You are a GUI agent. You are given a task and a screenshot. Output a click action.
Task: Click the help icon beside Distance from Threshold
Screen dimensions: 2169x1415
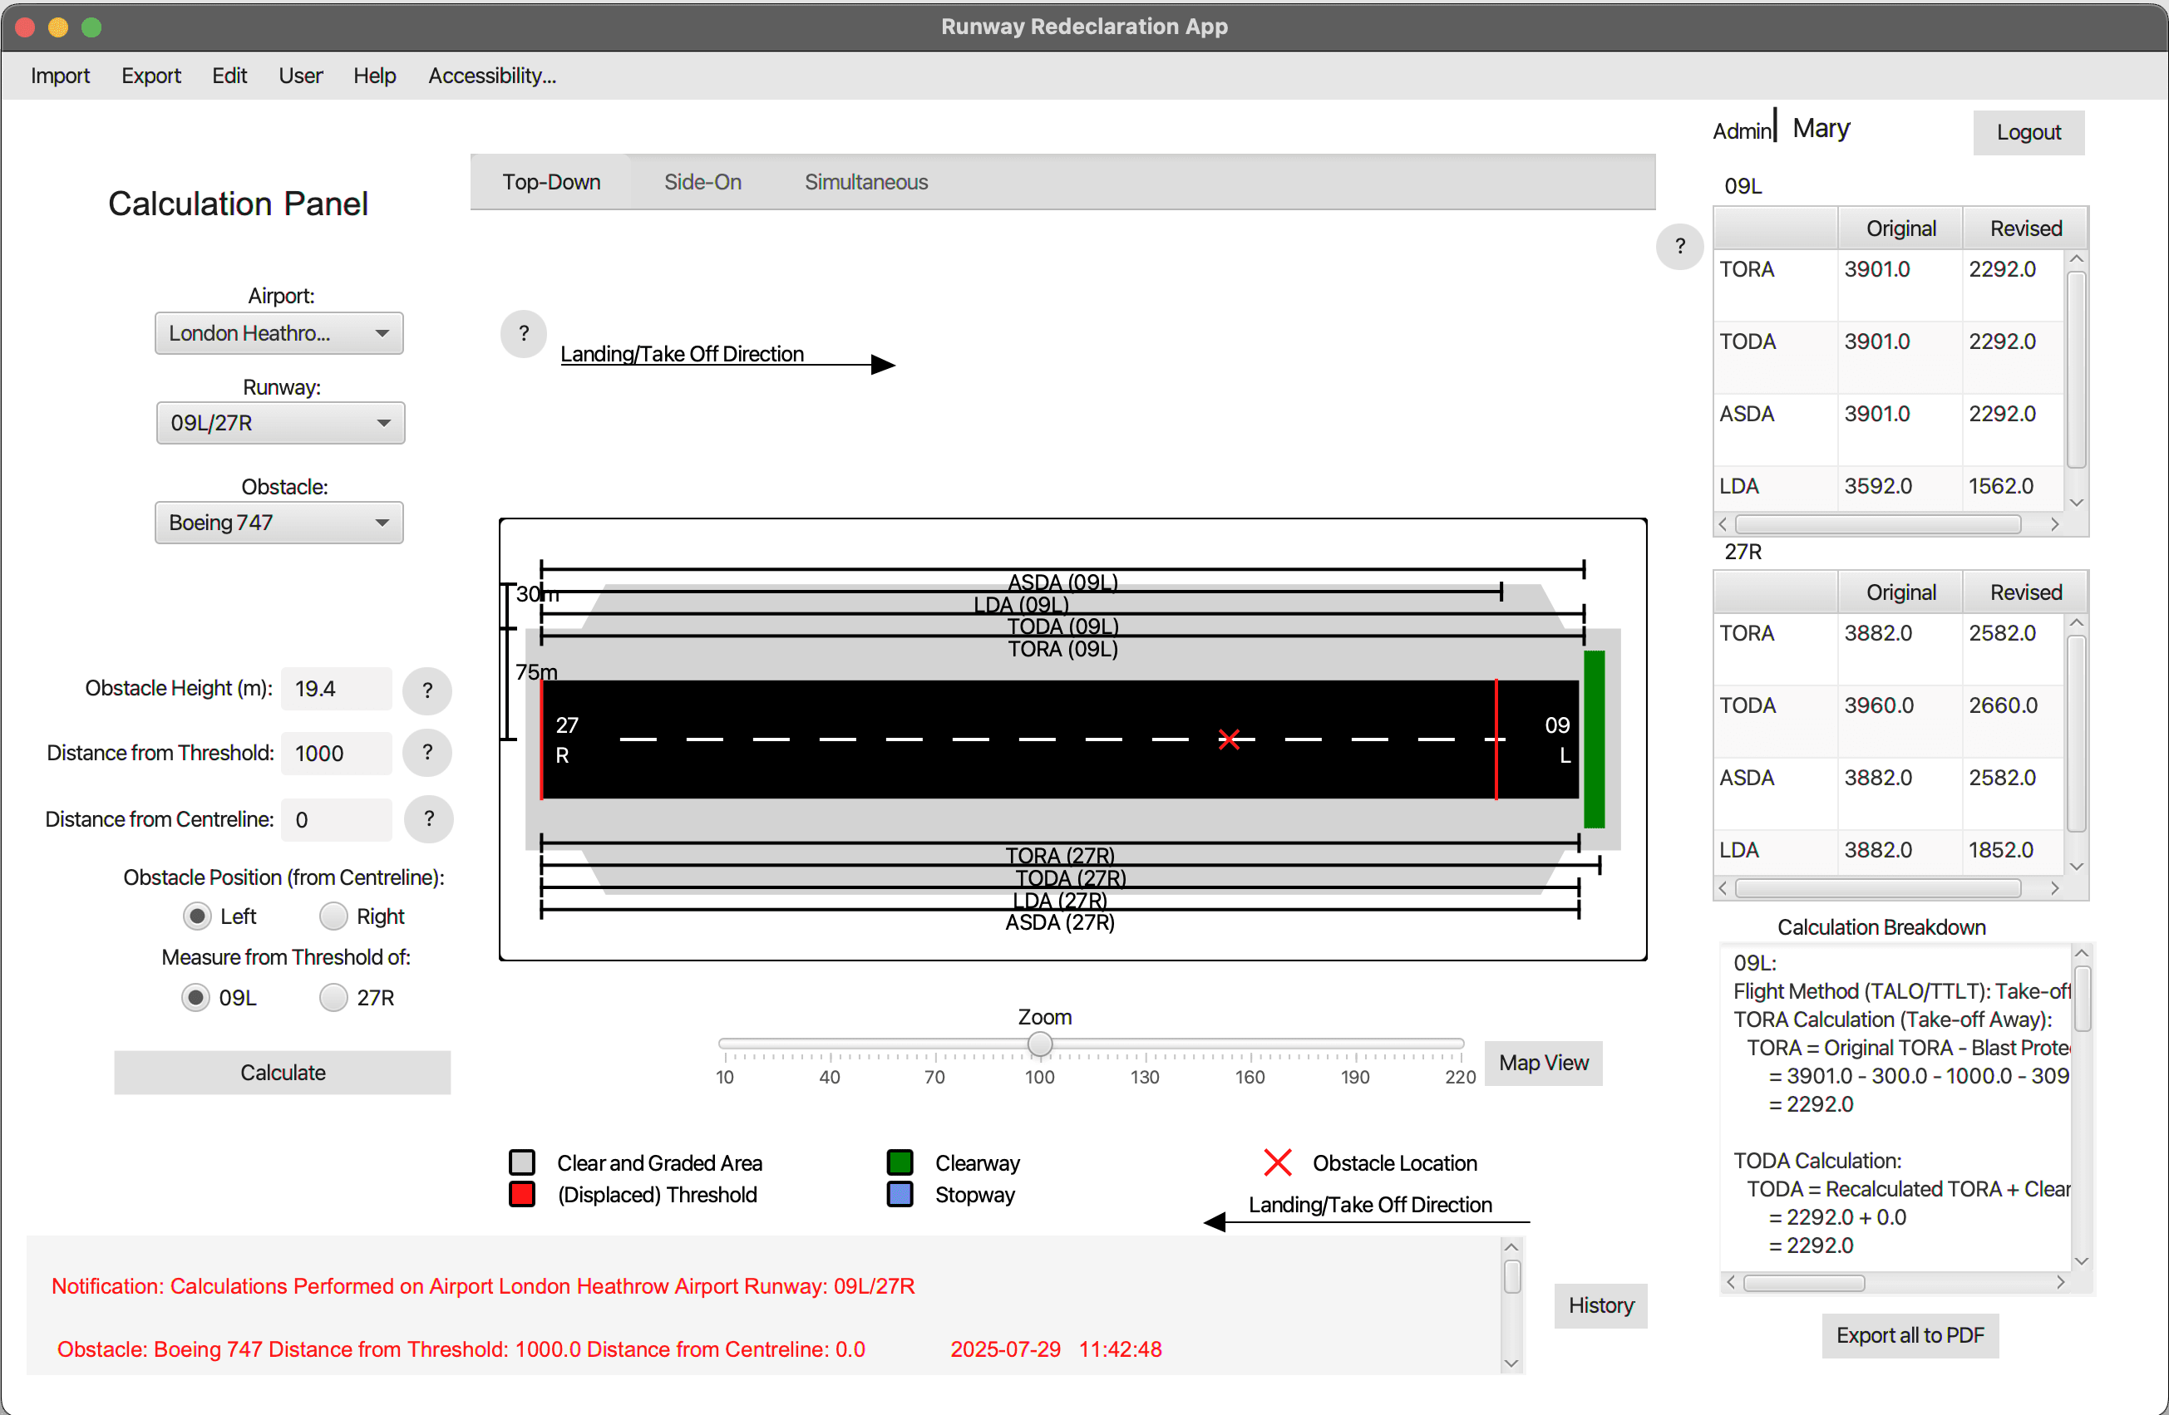pos(427,753)
